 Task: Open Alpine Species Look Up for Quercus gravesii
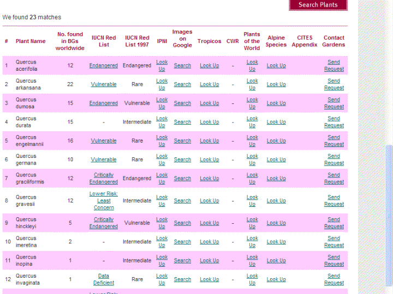(276, 200)
